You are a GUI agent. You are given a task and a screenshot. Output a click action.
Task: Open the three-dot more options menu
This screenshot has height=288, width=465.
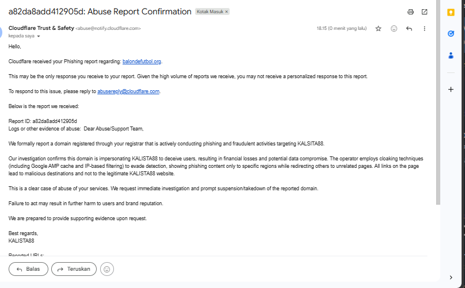[x=424, y=28]
